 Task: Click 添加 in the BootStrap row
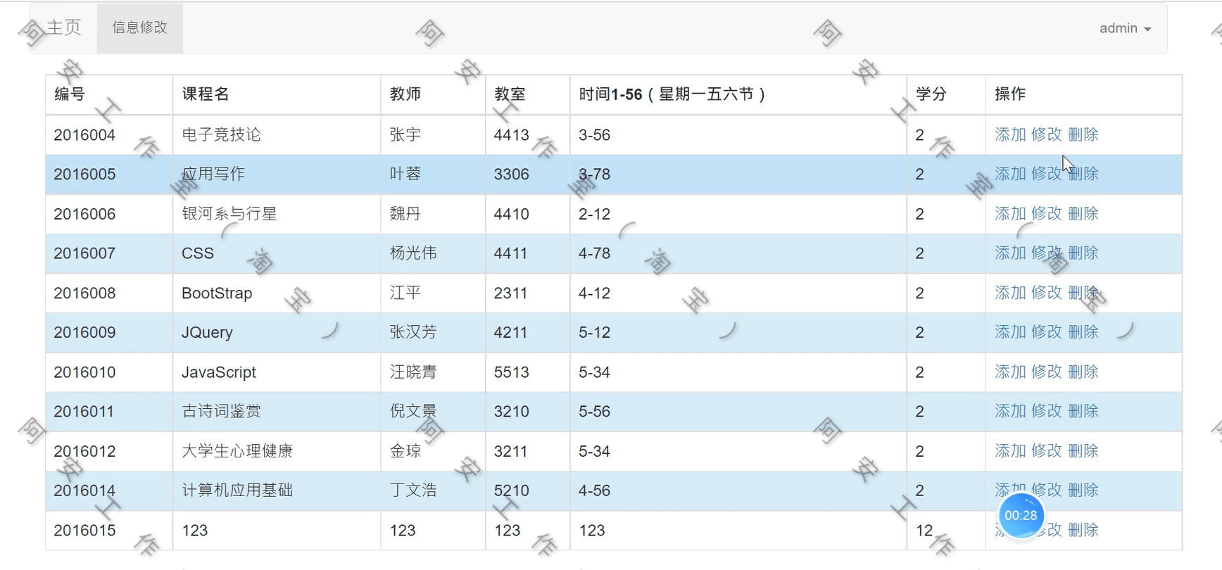(x=1010, y=292)
